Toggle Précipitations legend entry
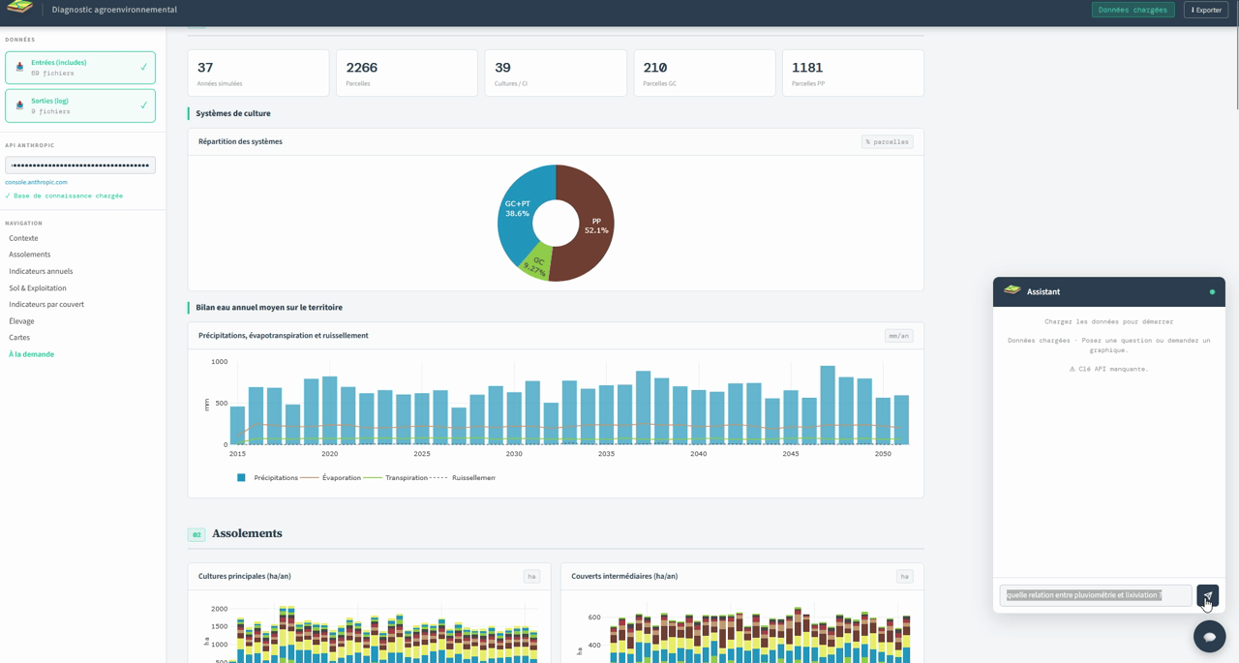The height and width of the screenshot is (663, 1239). (267, 477)
